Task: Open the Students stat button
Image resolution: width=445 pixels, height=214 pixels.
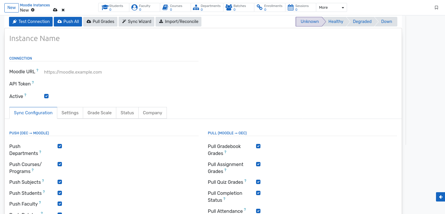Action: (x=114, y=8)
